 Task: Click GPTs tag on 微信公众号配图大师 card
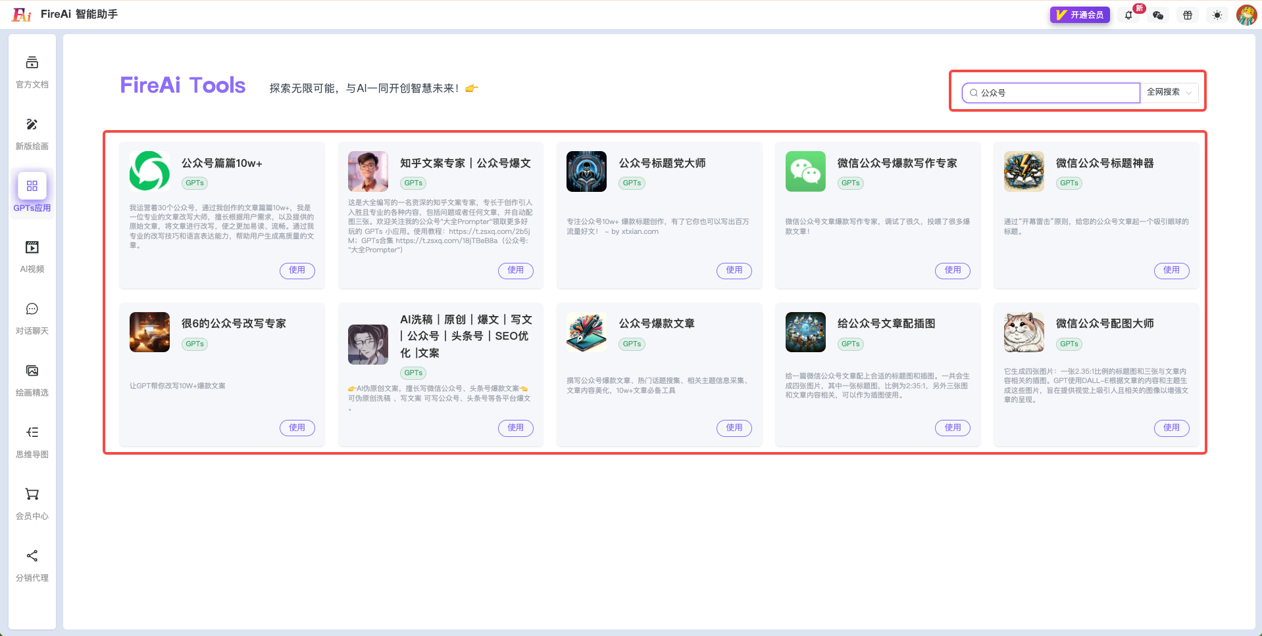1069,344
